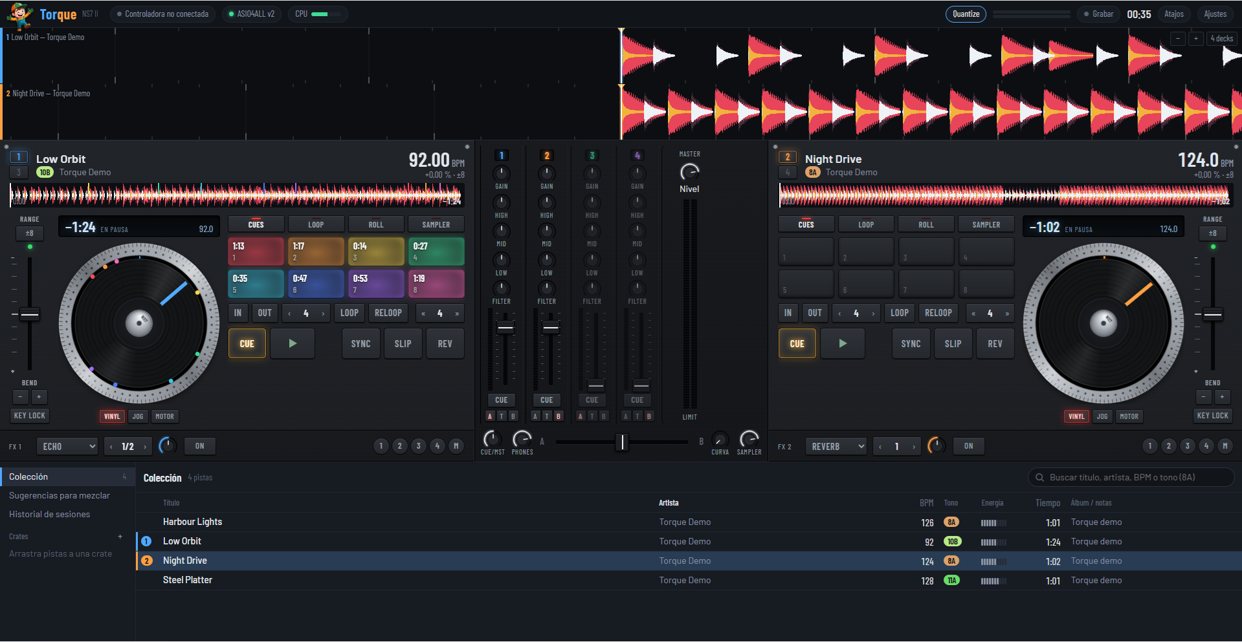The height and width of the screenshot is (642, 1242).
Task: Click the deck 1 pitch bend minus button
Action: click(x=21, y=397)
